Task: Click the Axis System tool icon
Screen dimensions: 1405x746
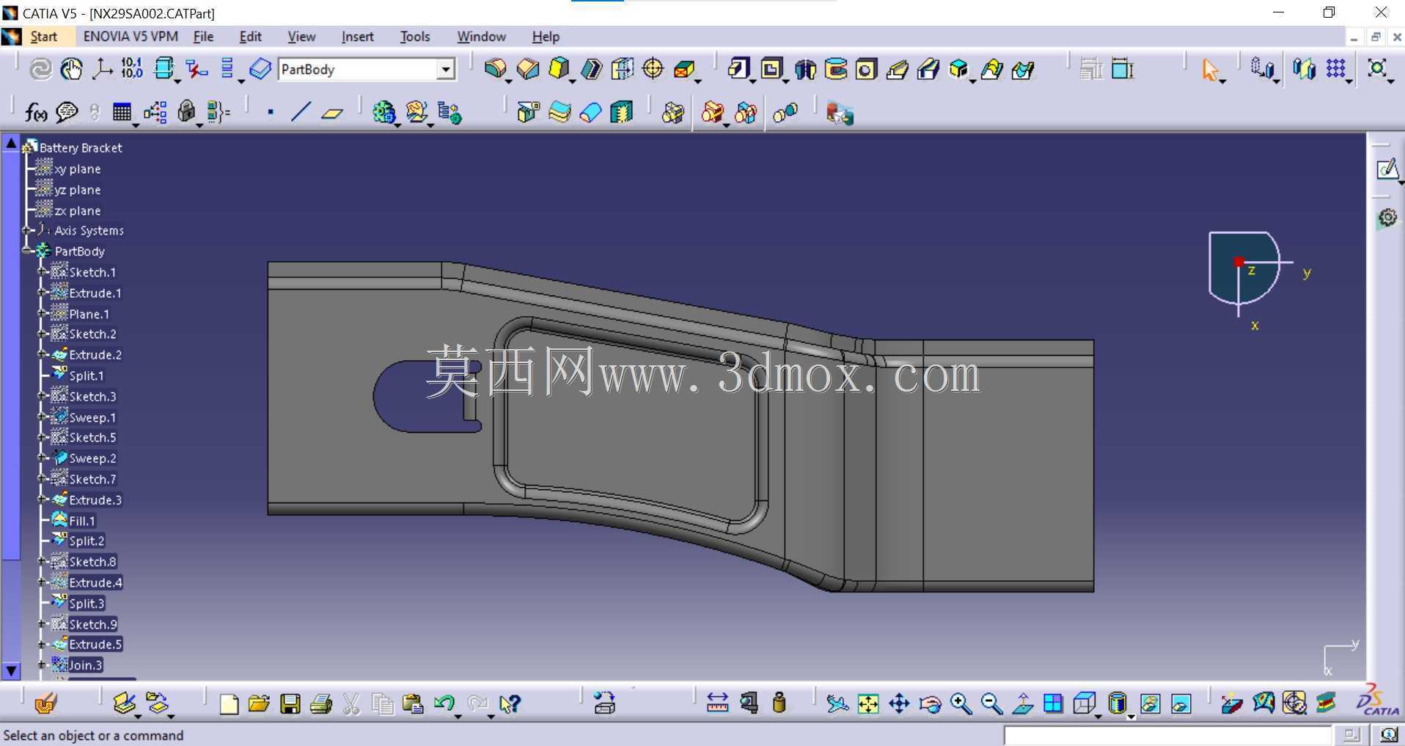Action: [102, 70]
